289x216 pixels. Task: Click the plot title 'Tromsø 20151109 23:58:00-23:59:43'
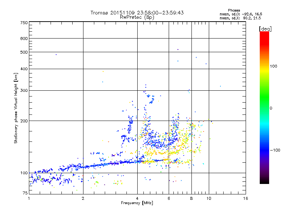[137, 13]
